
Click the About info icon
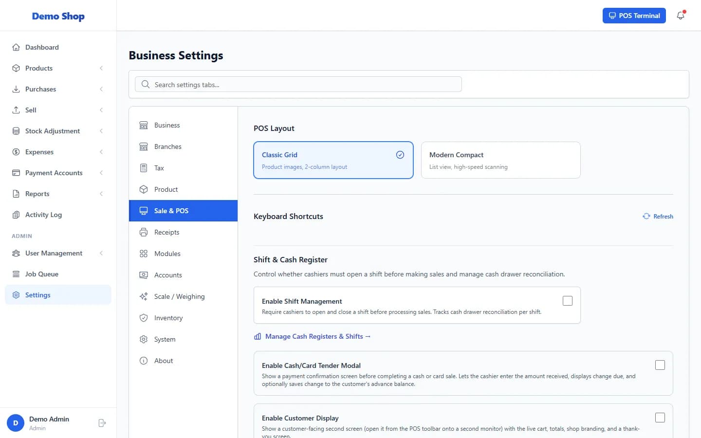(144, 361)
